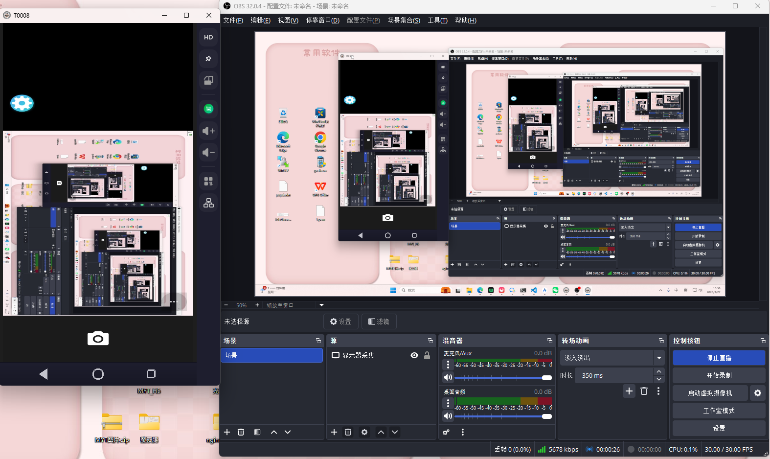The height and width of the screenshot is (459, 770).
Task: Open the preview scaling 缩放至窗口 dropdown
Action: click(321, 305)
